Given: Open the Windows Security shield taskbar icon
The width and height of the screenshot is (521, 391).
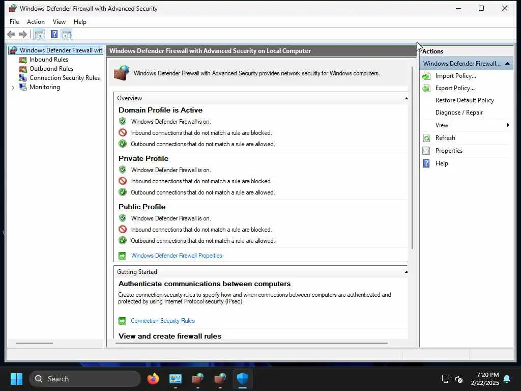Looking at the screenshot, I should pyautogui.click(x=243, y=379).
